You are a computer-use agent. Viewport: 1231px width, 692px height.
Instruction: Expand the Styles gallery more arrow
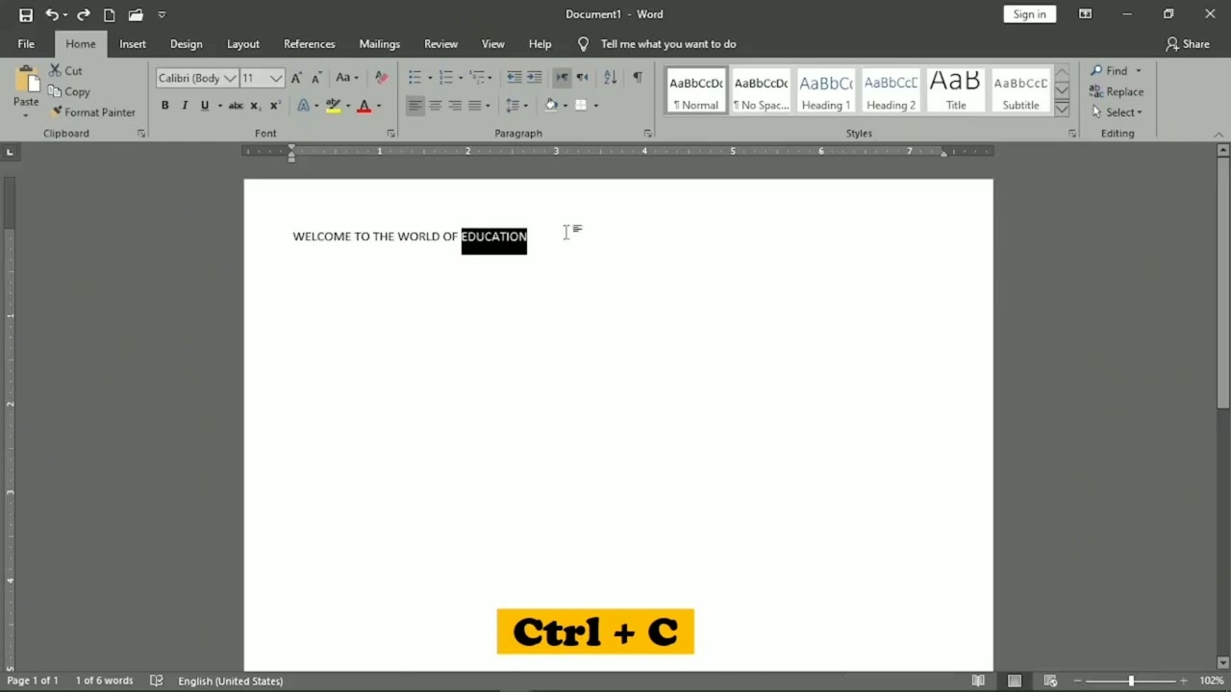1062,110
